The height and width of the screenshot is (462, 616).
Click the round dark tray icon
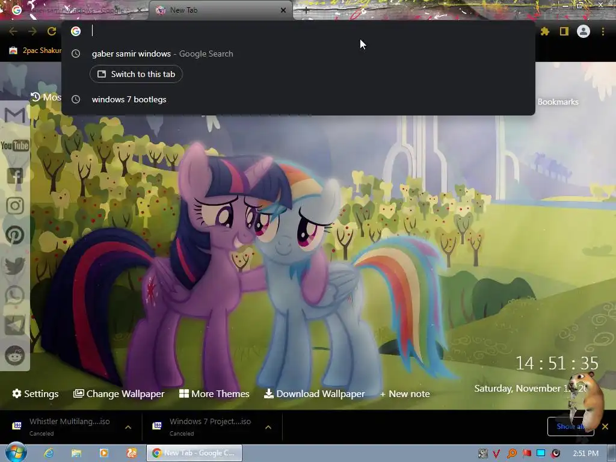tap(555, 454)
